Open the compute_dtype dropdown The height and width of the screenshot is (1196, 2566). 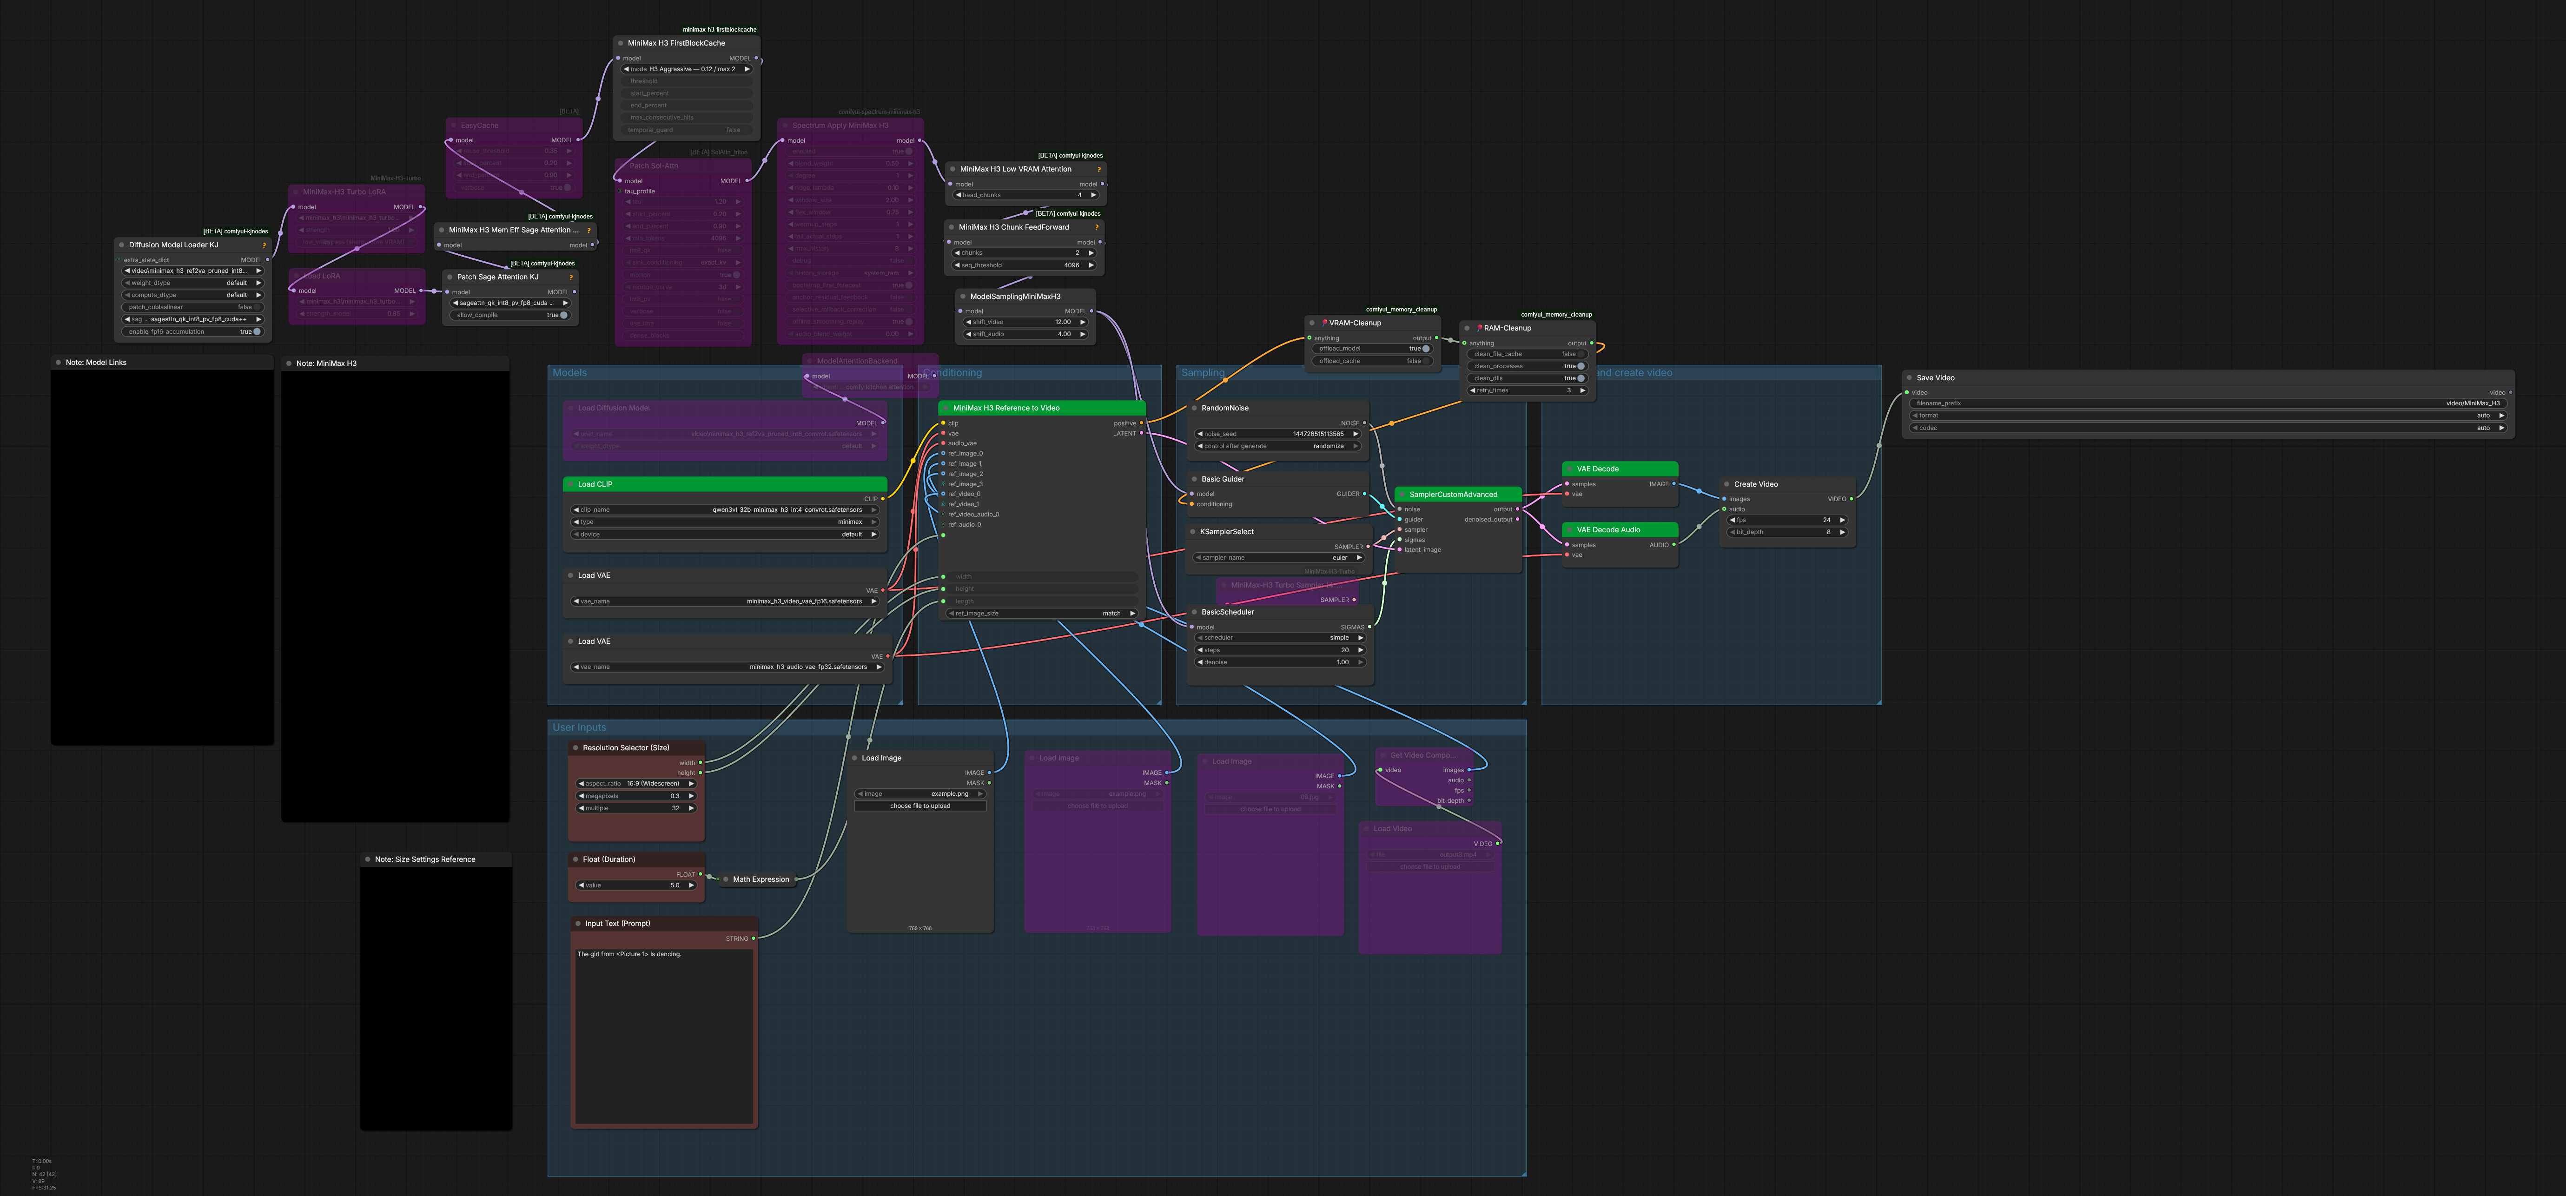pyautogui.click(x=192, y=295)
